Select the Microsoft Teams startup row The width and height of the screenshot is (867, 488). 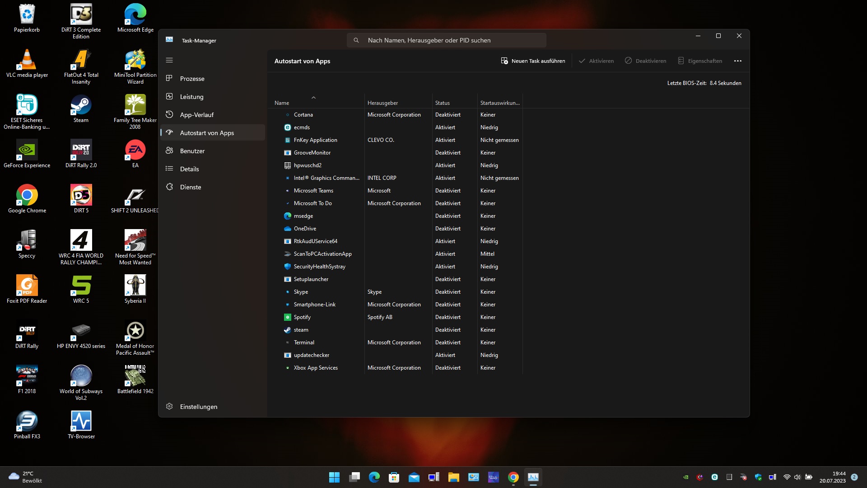[313, 191]
